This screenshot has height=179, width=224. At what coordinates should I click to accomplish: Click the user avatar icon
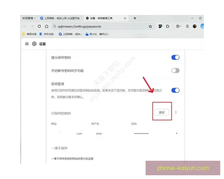(195, 26)
